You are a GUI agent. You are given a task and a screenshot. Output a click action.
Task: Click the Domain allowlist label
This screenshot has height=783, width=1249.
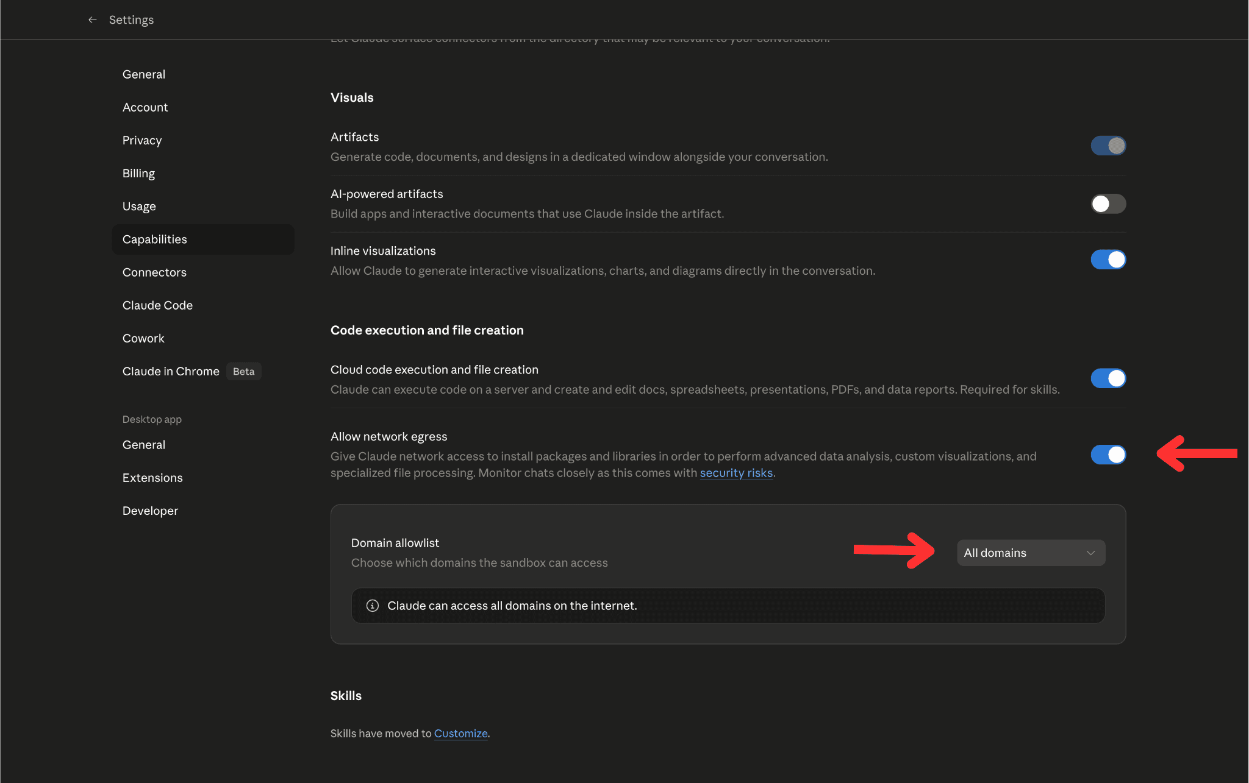[395, 543]
